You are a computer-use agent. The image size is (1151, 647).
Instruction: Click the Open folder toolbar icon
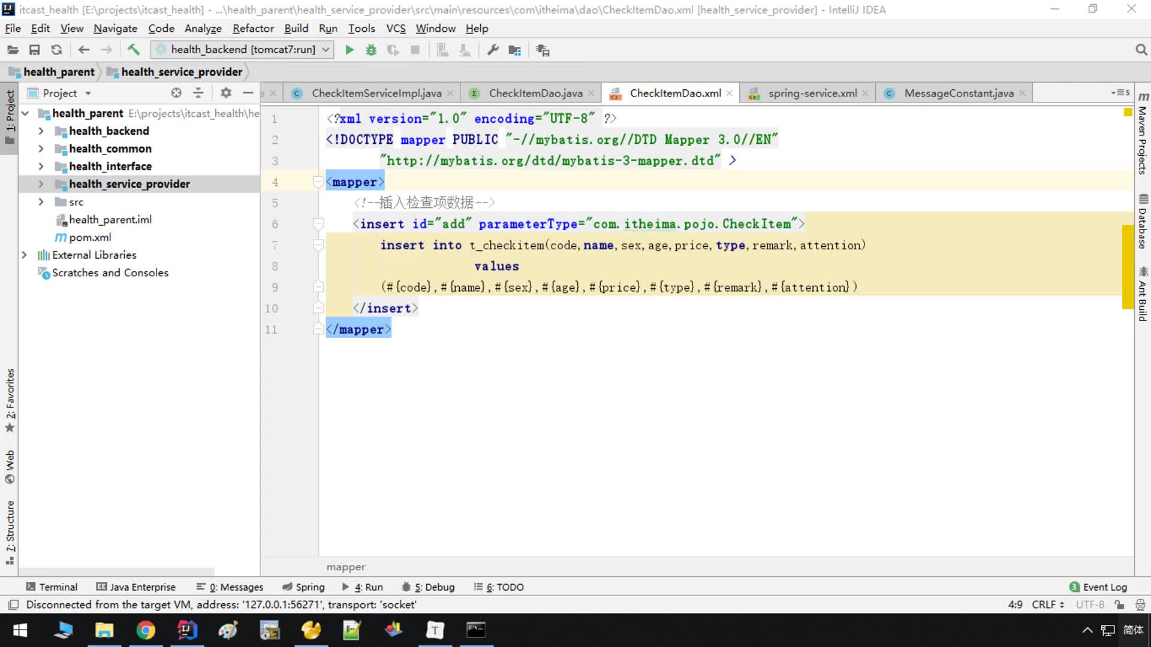point(13,50)
